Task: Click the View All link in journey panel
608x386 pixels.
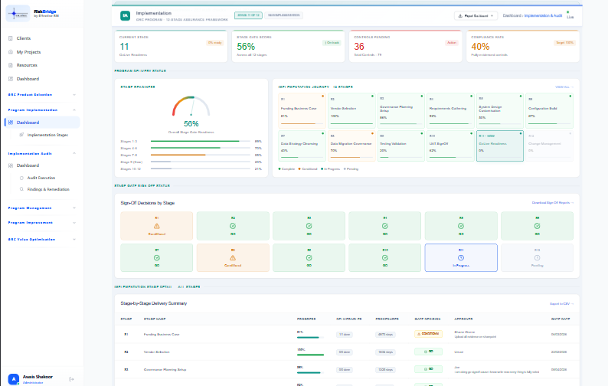Action: coord(564,87)
